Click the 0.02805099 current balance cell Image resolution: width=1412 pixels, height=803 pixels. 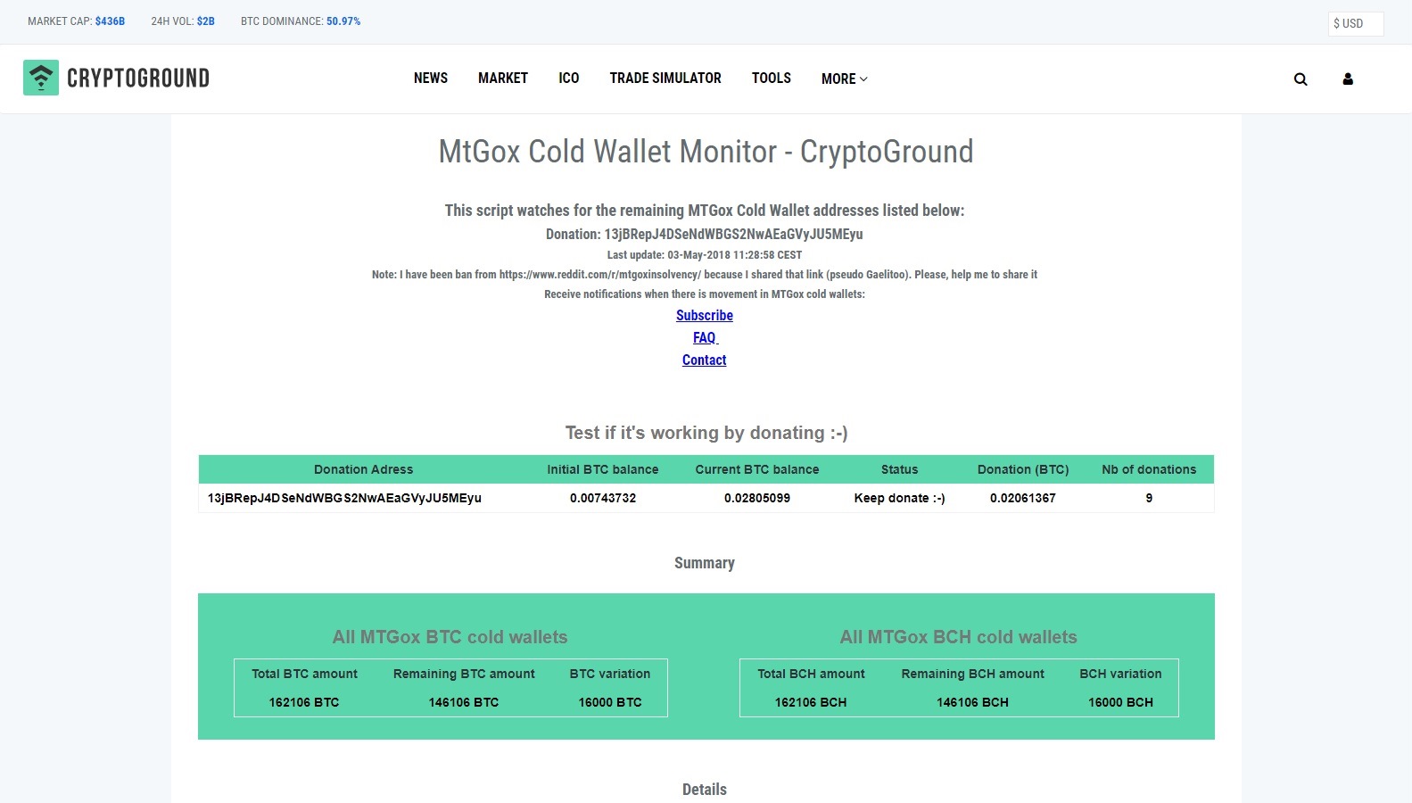(757, 498)
